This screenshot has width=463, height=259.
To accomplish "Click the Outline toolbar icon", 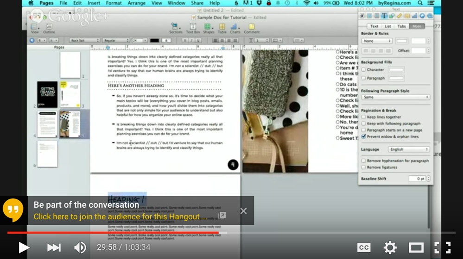I will [49, 28].
